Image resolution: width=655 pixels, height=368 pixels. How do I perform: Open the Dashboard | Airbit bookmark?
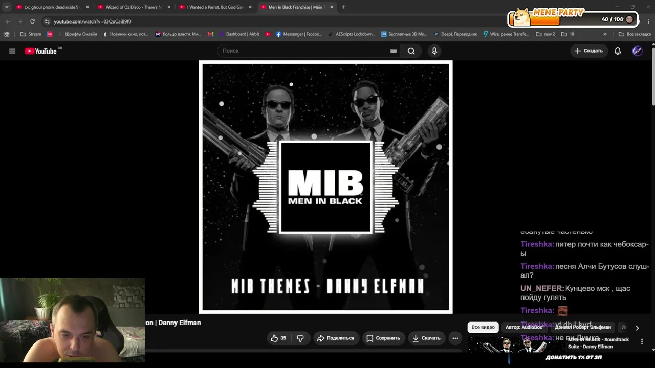pos(239,34)
